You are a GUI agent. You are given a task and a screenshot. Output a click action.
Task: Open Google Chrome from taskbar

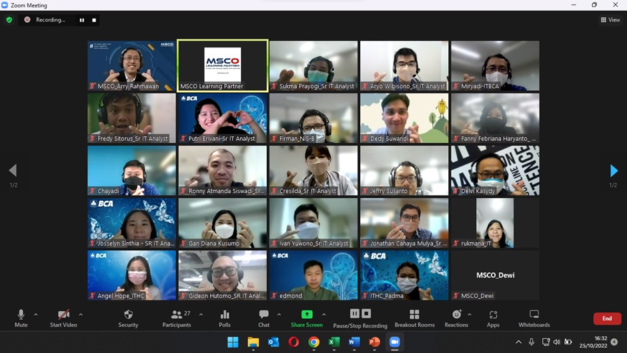coord(314,342)
